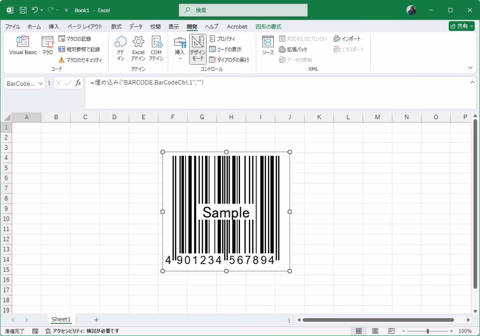Click ダイアログの実行 button

pos(229,60)
